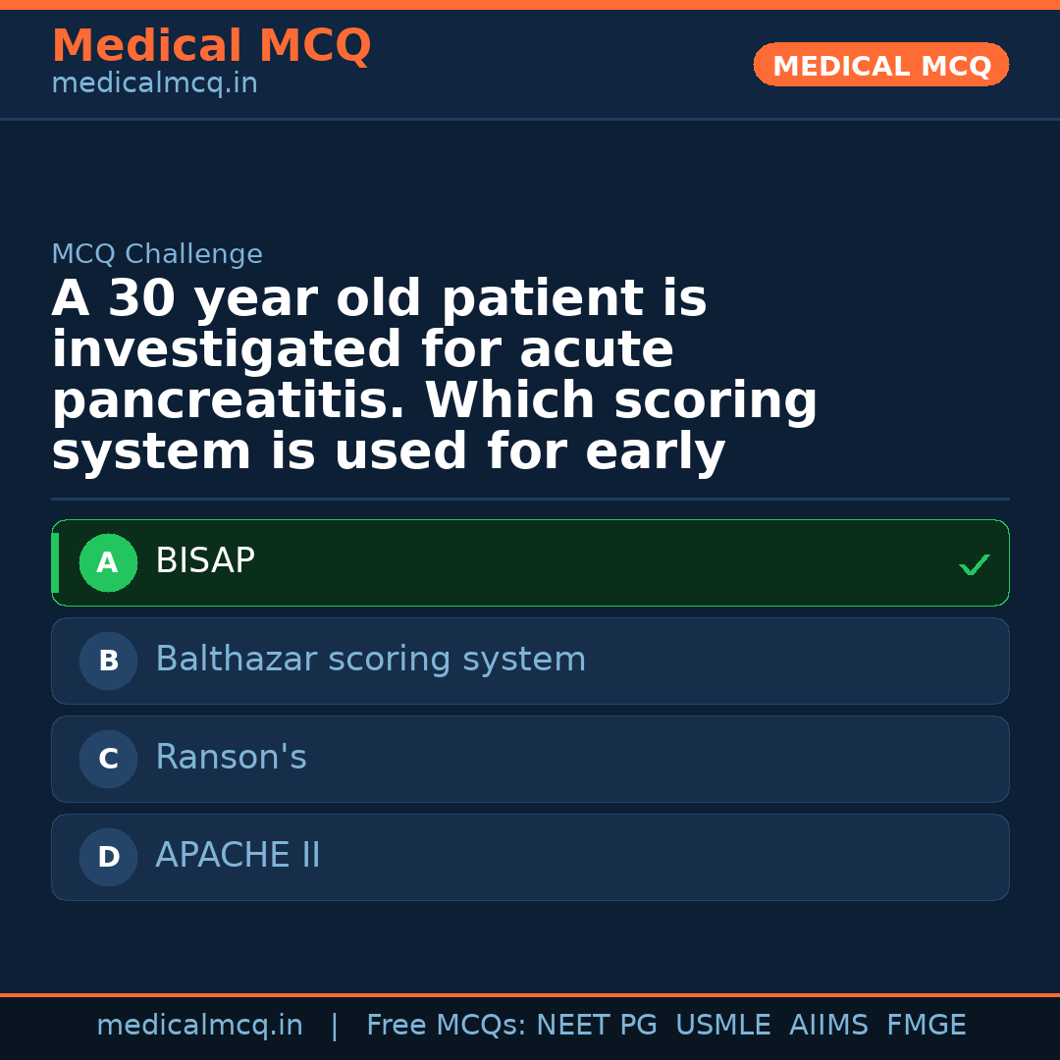Select the USMLE category in footer
Screen dimensions: 1060x1060
pos(723,1024)
